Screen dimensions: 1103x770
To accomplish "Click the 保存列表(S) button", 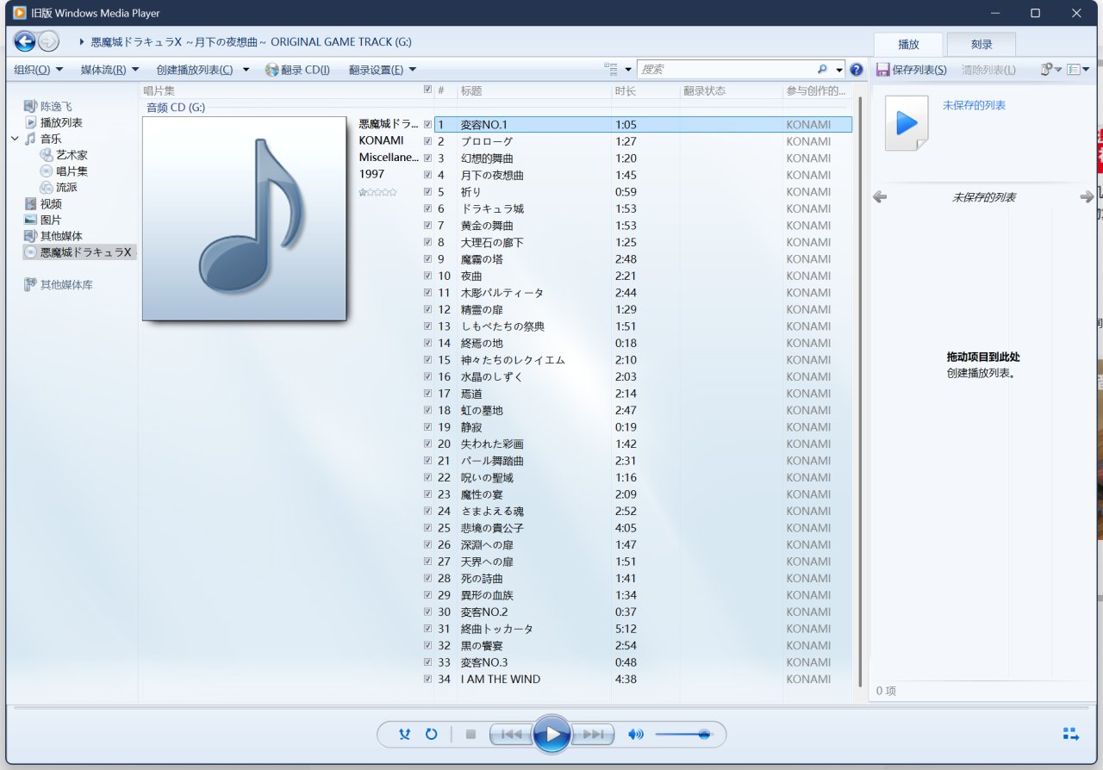I will pyautogui.click(x=911, y=70).
